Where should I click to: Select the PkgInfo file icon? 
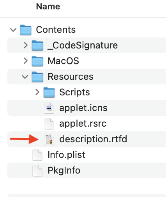pos(37,170)
